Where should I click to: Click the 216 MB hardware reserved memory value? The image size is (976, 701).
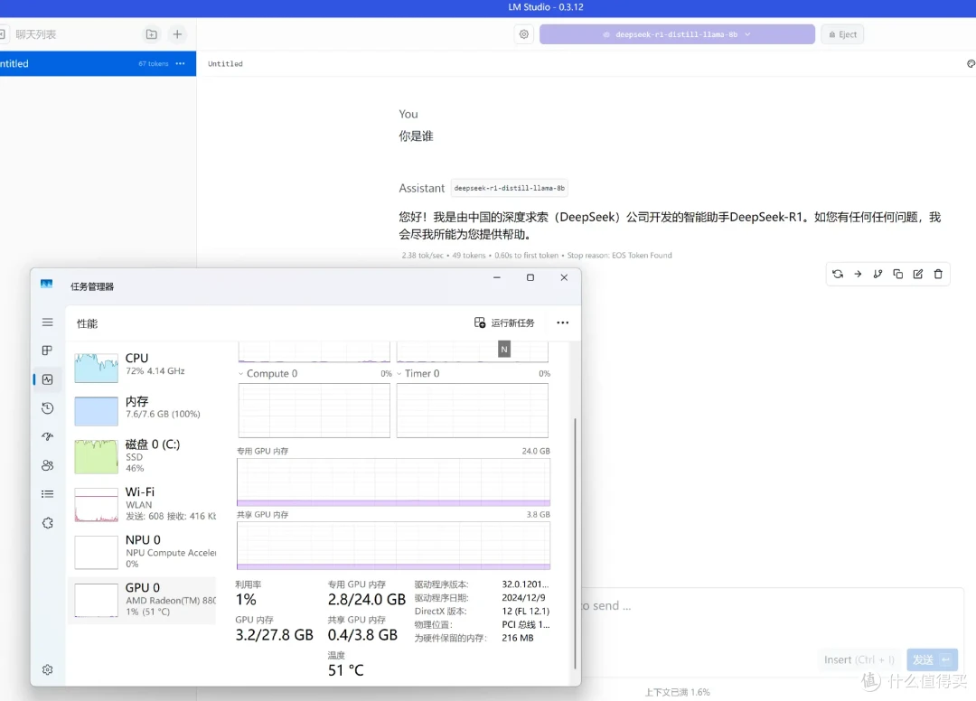coord(517,638)
